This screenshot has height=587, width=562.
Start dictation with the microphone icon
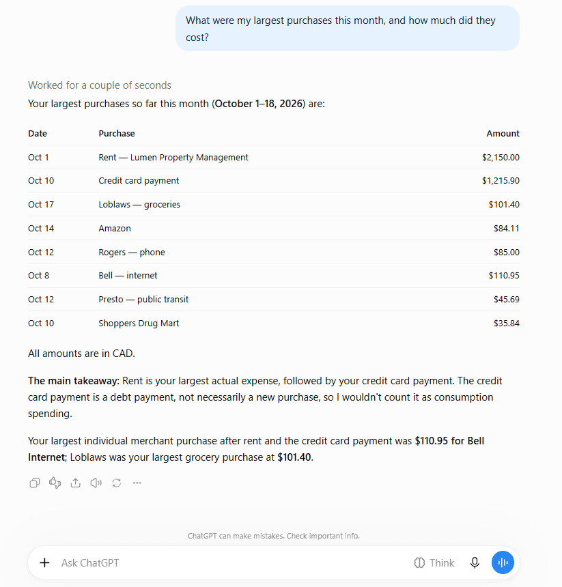pos(475,562)
